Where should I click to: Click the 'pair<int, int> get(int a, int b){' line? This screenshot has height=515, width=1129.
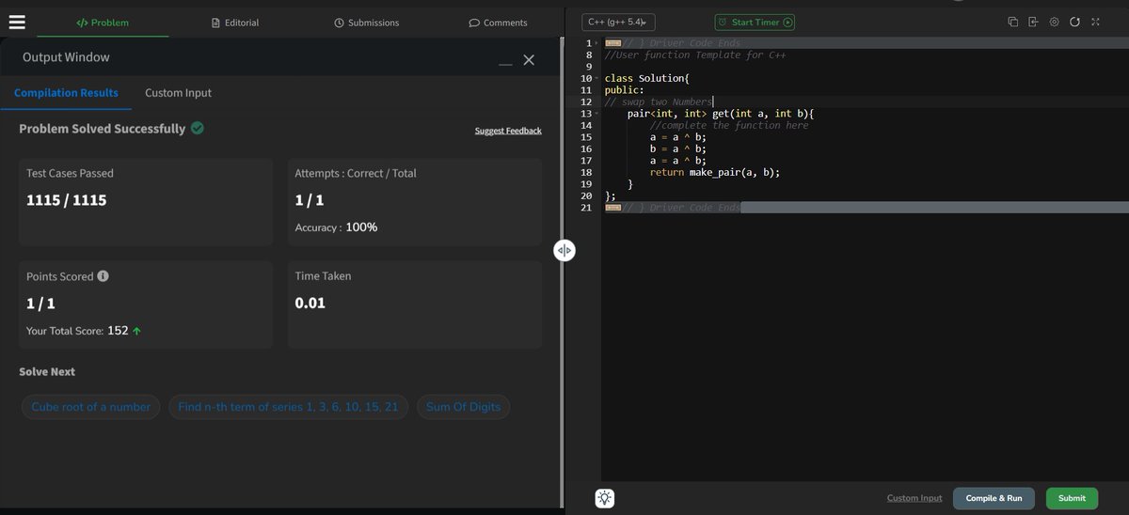(x=721, y=114)
